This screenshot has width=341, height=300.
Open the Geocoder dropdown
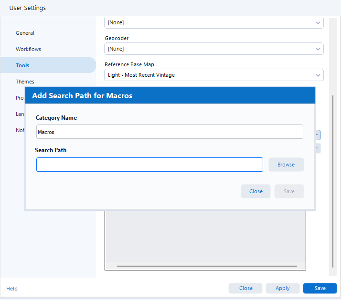210,49
